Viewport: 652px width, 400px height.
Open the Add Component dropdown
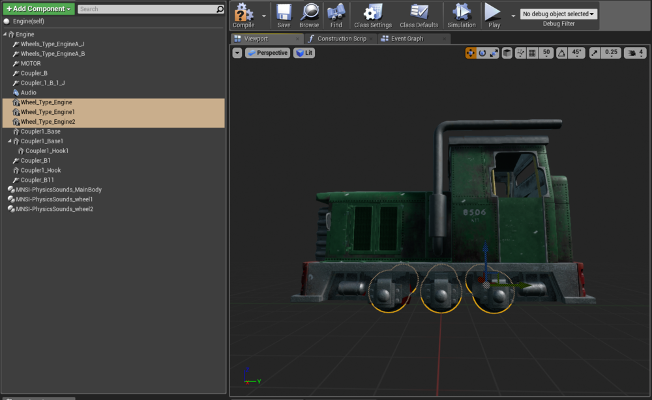tap(38, 8)
